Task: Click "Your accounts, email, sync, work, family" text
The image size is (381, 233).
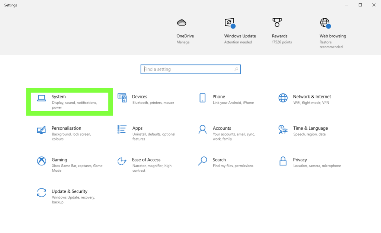Action: click(x=234, y=137)
